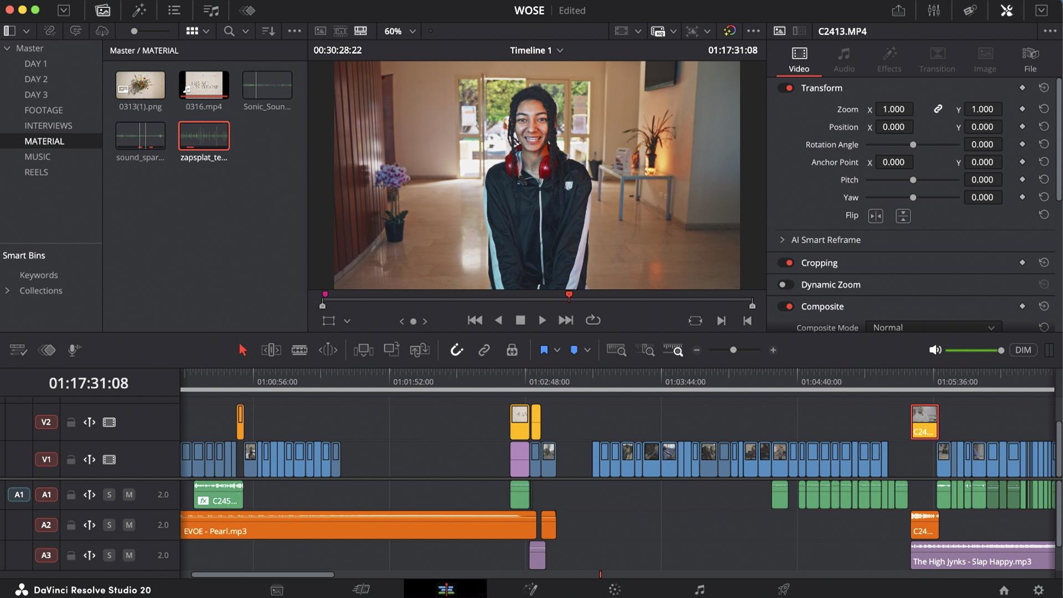Expand the Collections smart bin
1063x598 pixels.
pos(7,291)
